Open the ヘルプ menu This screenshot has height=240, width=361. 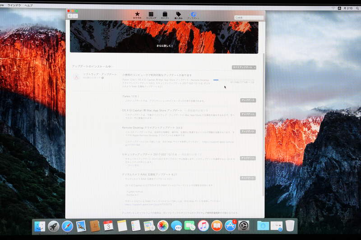(28, 5)
